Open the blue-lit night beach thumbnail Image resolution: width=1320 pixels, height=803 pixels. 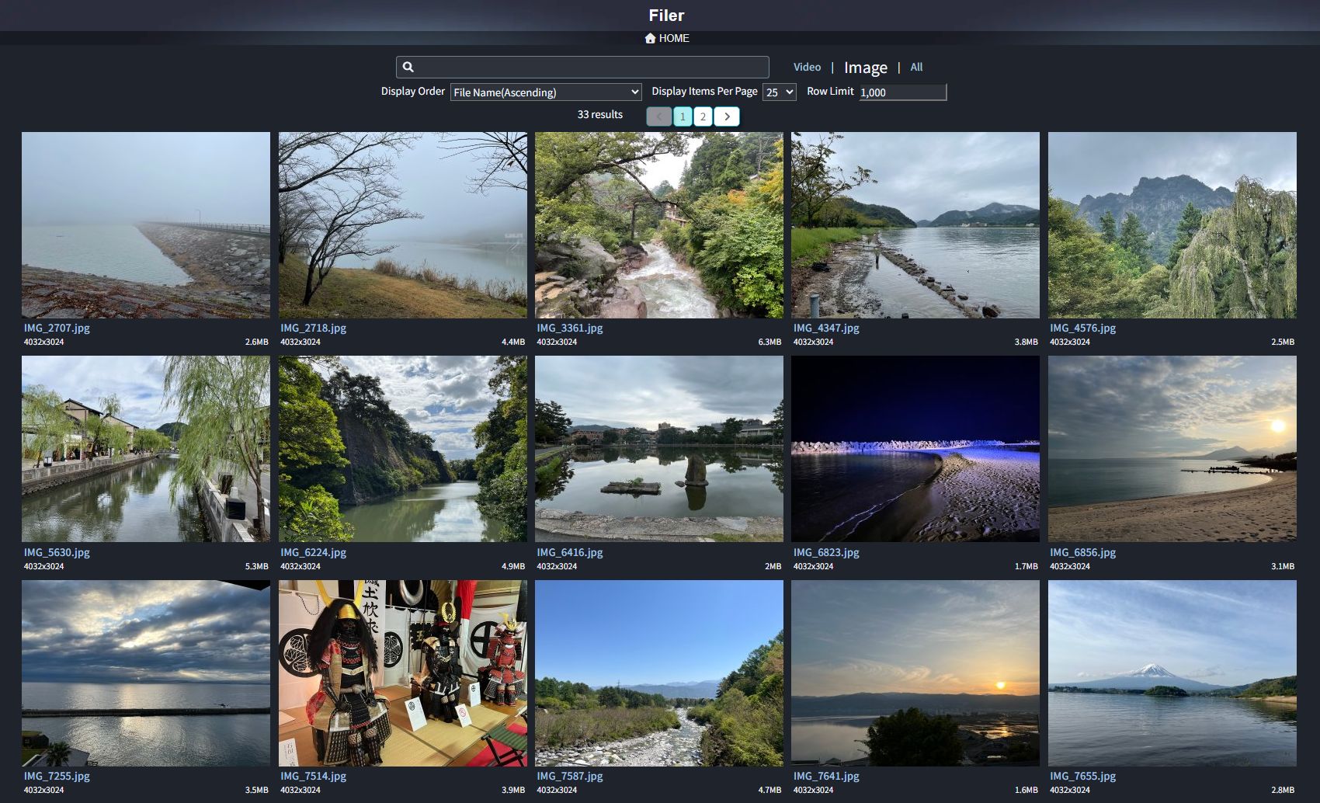[915, 449]
